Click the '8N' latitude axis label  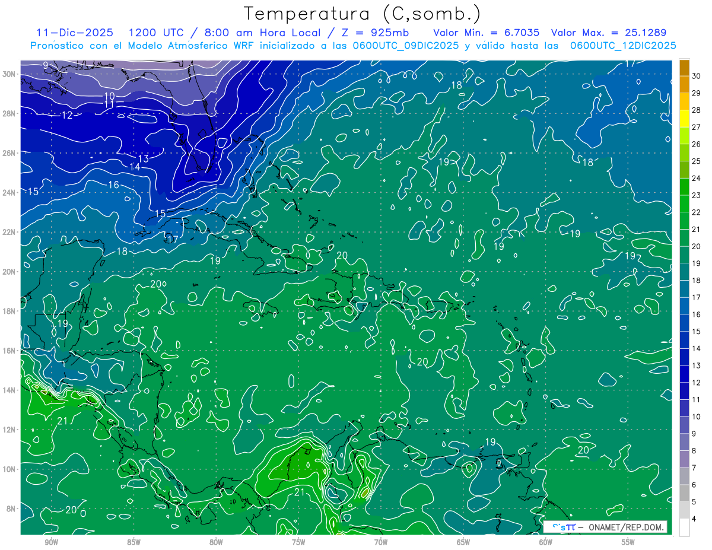[x=12, y=508]
